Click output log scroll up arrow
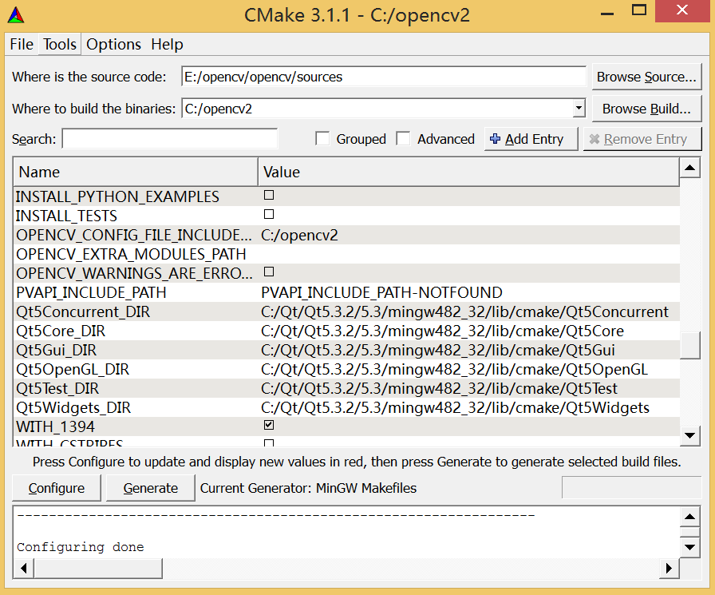 click(x=690, y=517)
